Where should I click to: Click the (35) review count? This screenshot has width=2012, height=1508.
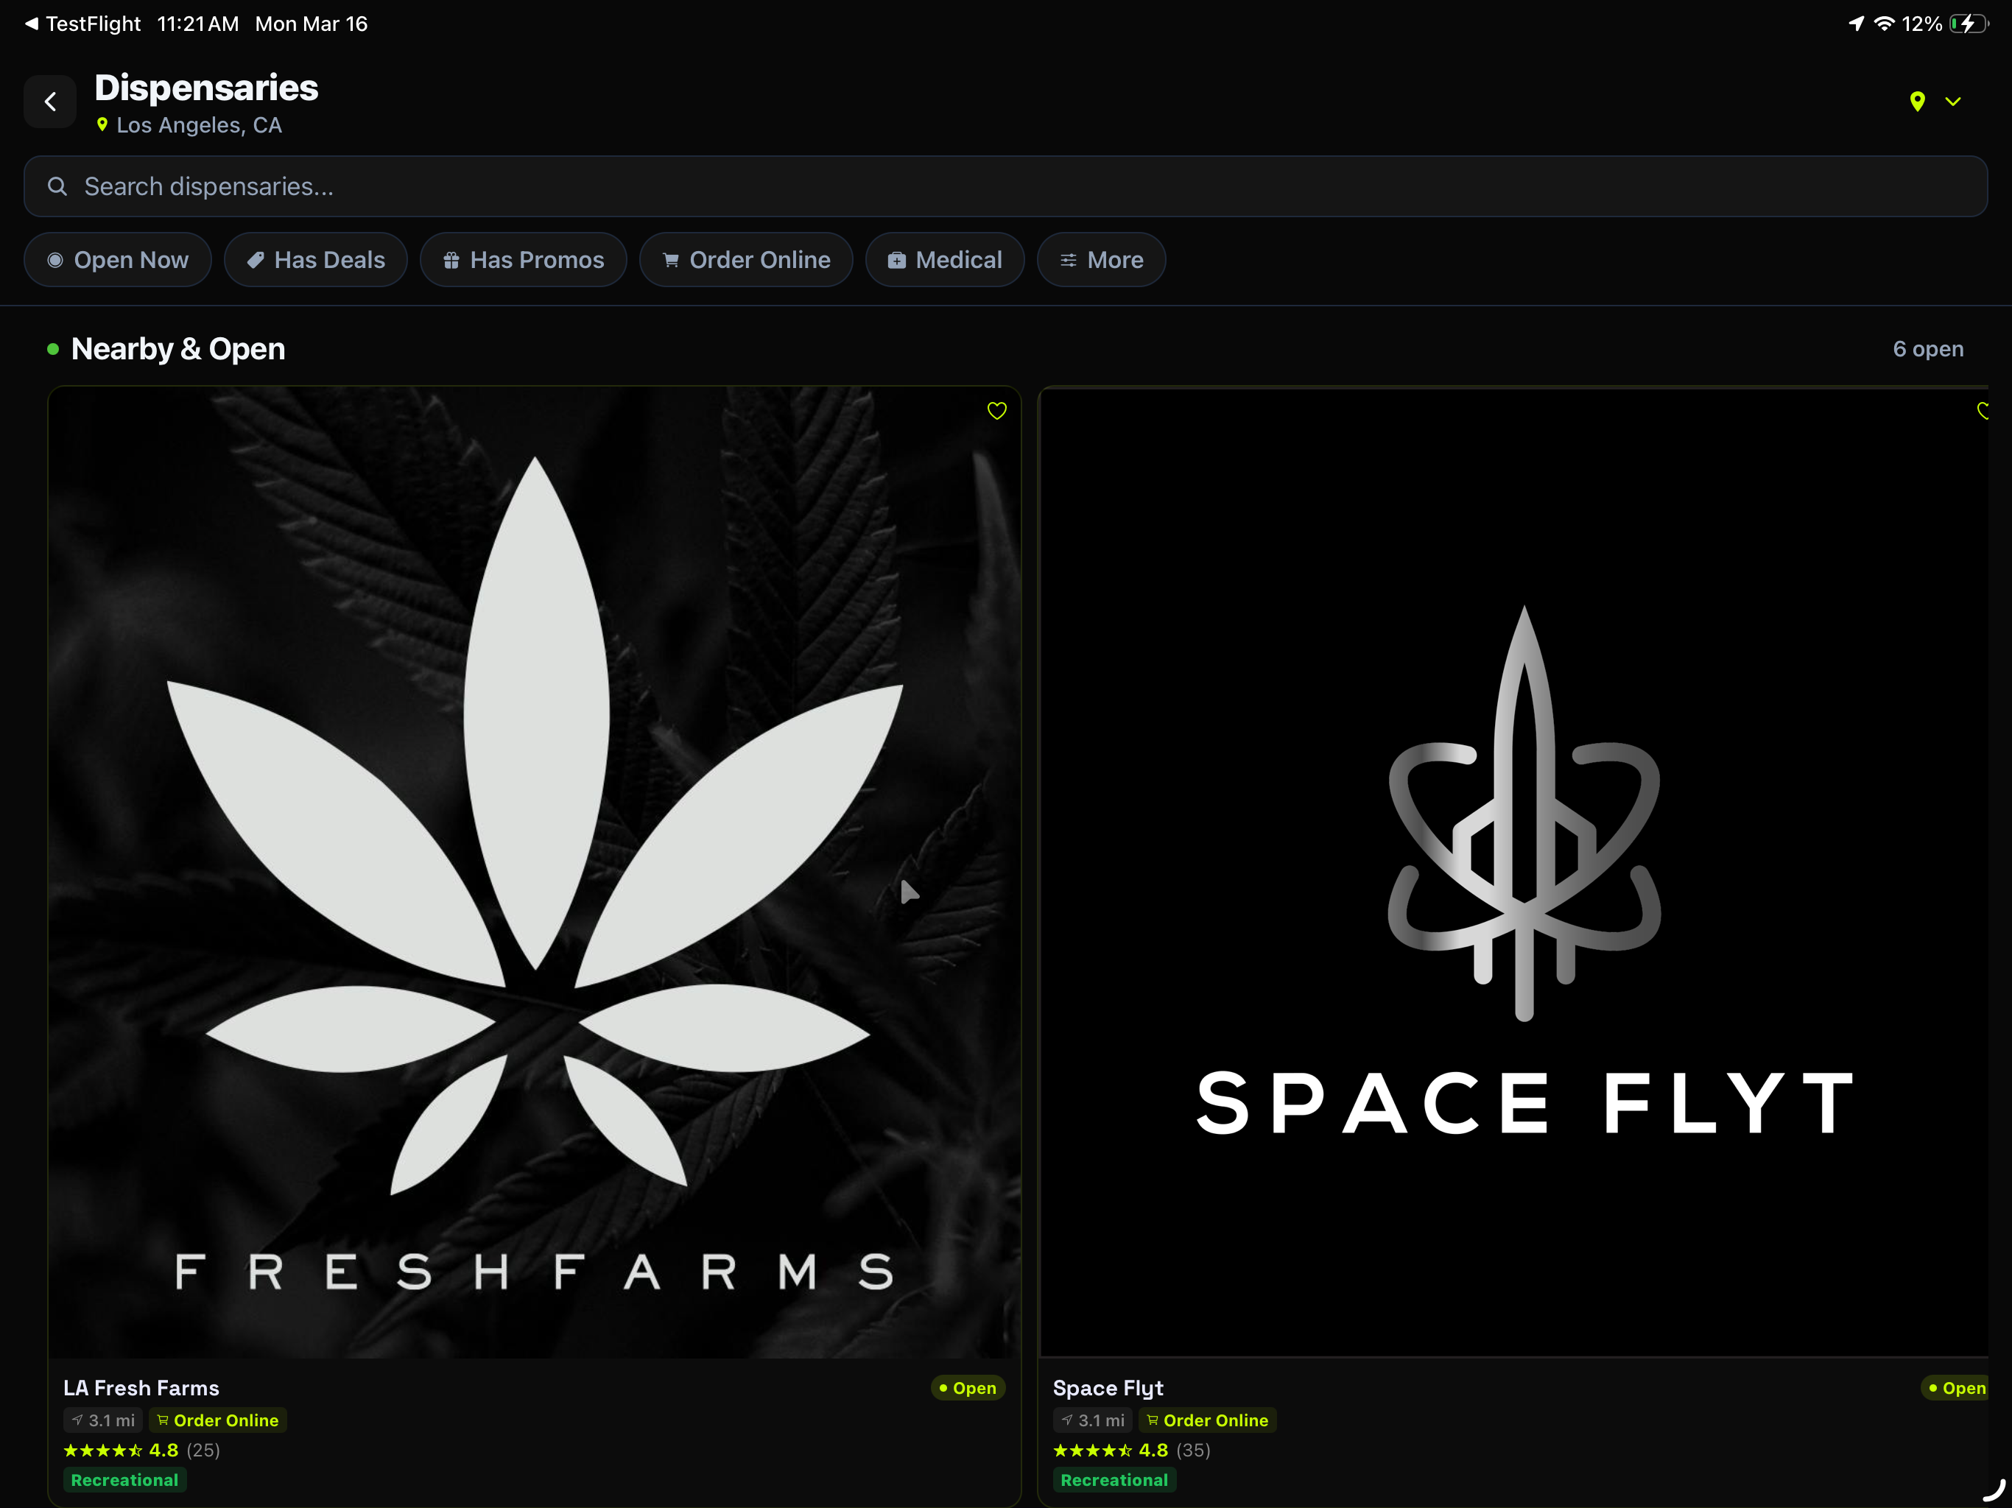pos(1193,1451)
